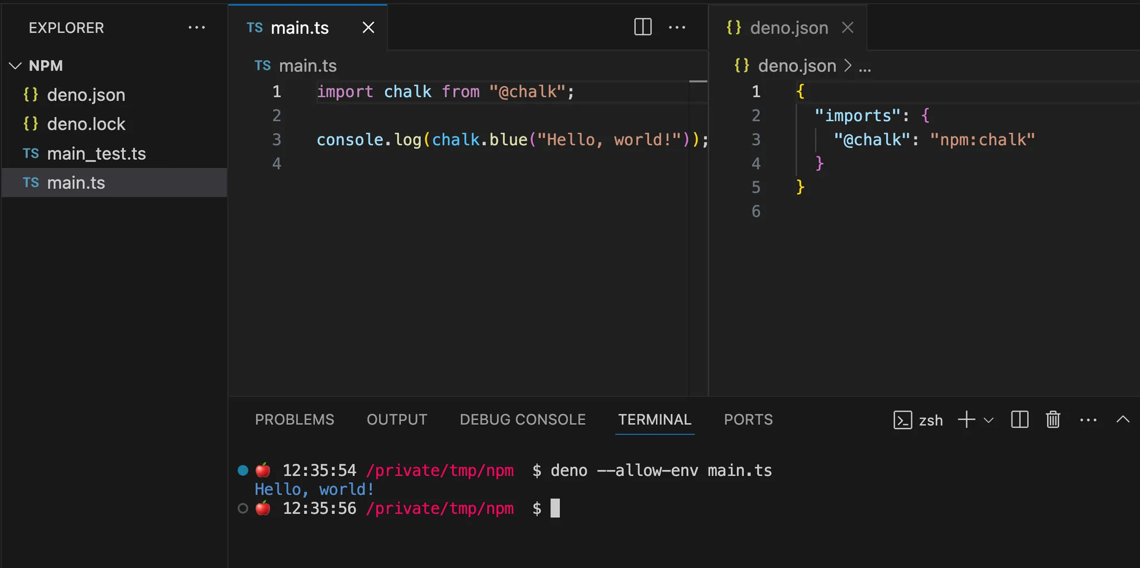Split the main.ts editor

coord(642,27)
